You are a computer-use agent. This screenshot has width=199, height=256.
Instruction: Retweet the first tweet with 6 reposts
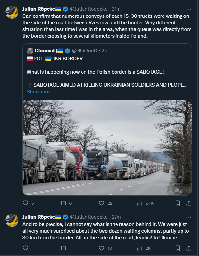pyautogui.click(x=63, y=203)
